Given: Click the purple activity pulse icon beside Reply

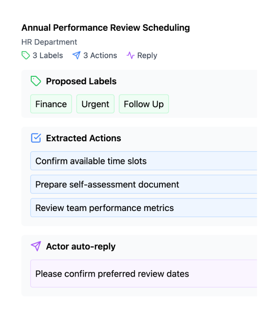Looking at the screenshot, I should (x=131, y=55).
